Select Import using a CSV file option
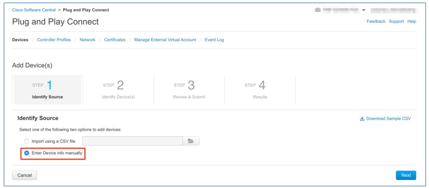This screenshot has width=429, height=188. [27, 142]
